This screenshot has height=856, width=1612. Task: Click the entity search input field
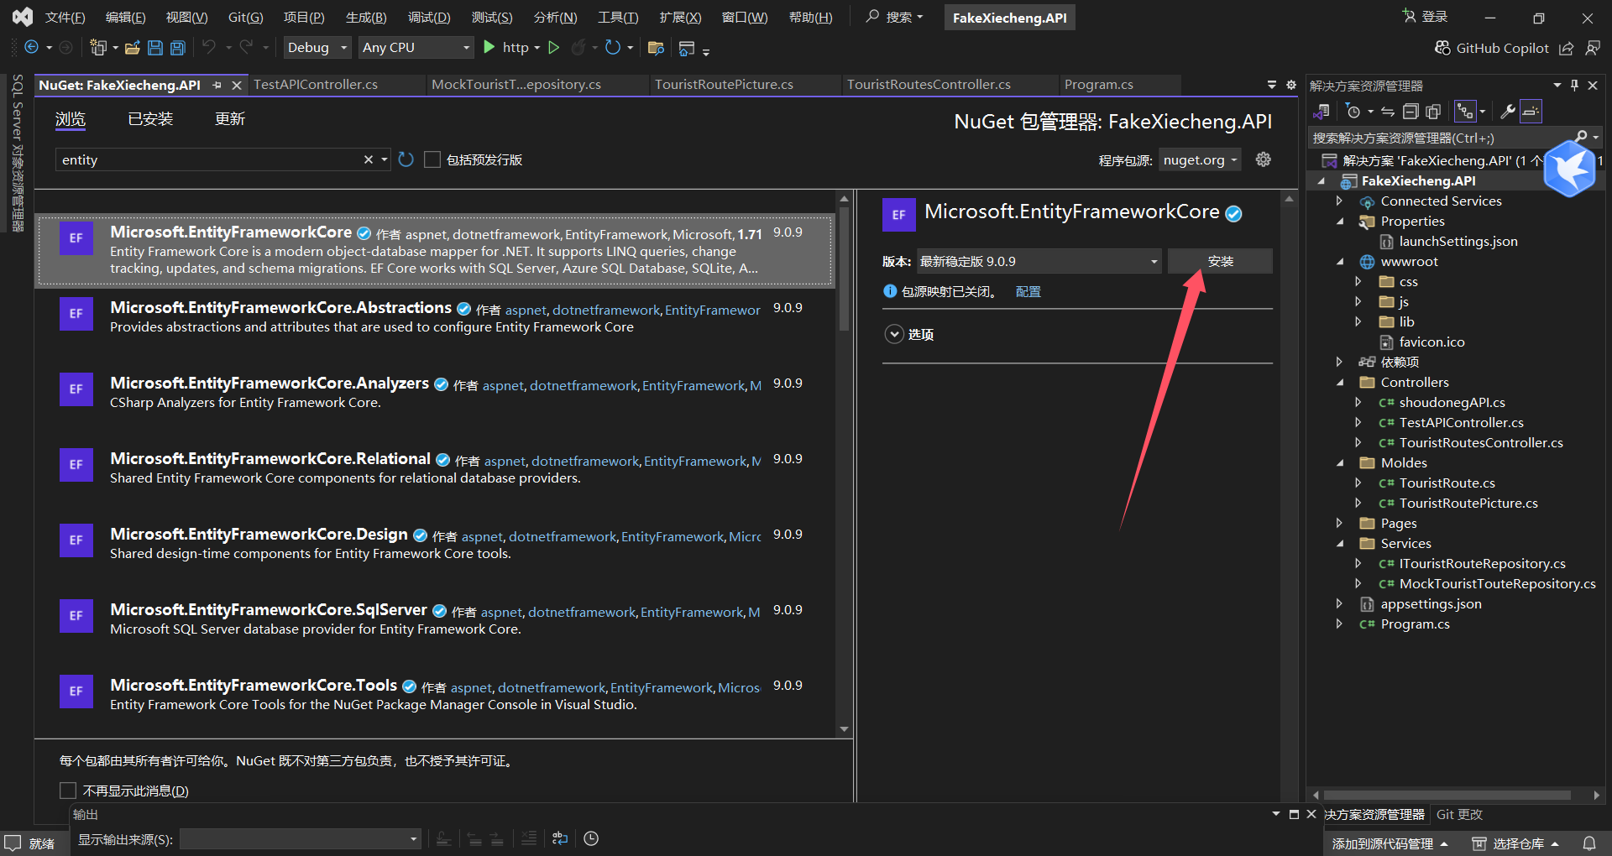210,159
